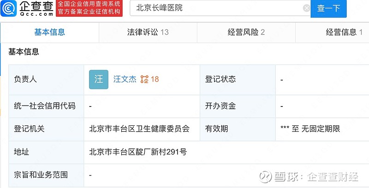Select the address text 北京市丰台区靛厂新村291号
The width and height of the screenshot is (369, 188).
pyautogui.click(x=138, y=152)
